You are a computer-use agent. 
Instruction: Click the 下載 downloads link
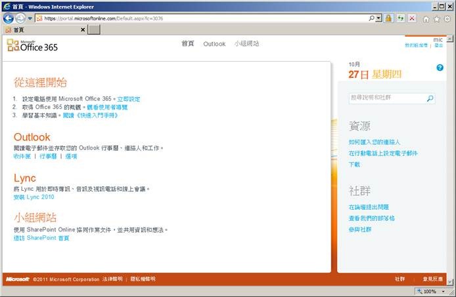(x=354, y=165)
